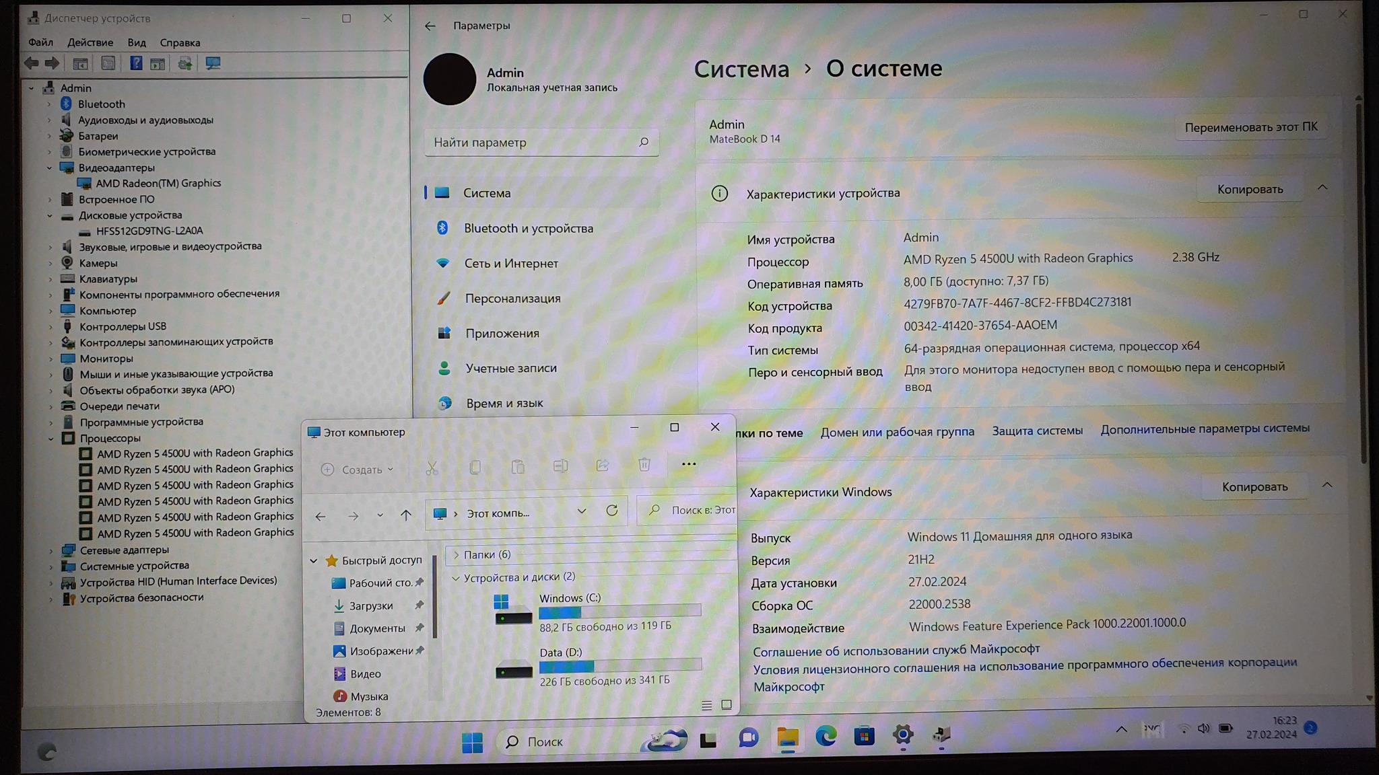The width and height of the screenshot is (1379, 775).
Task: Select Personalization in the Settings sidebar
Action: 512,298
